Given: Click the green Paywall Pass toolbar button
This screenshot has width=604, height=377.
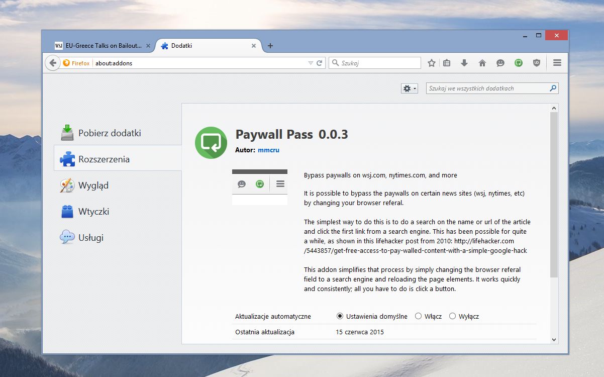Looking at the screenshot, I should [x=519, y=63].
